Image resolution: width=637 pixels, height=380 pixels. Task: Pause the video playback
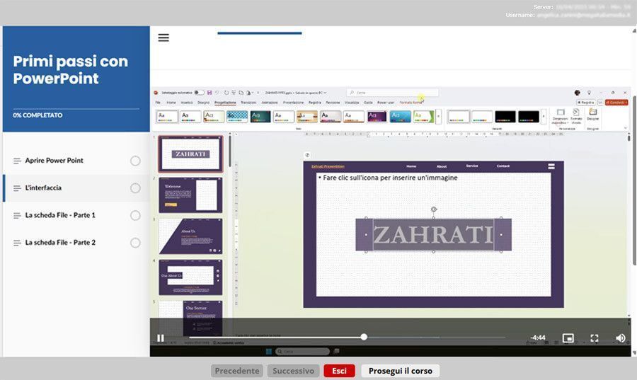161,338
